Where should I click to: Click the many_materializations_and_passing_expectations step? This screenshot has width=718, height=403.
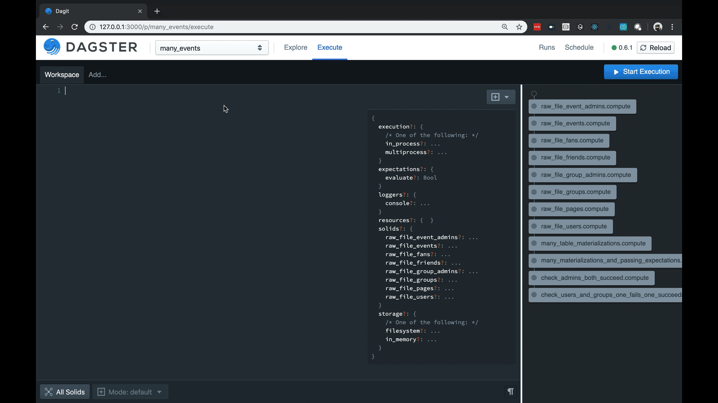[x=605, y=260]
